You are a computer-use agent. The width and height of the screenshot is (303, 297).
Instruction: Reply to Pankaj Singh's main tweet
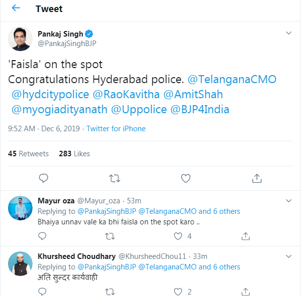(44, 178)
